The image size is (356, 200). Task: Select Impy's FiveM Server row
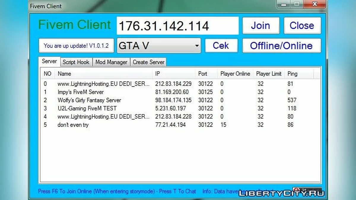tap(180, 92)
